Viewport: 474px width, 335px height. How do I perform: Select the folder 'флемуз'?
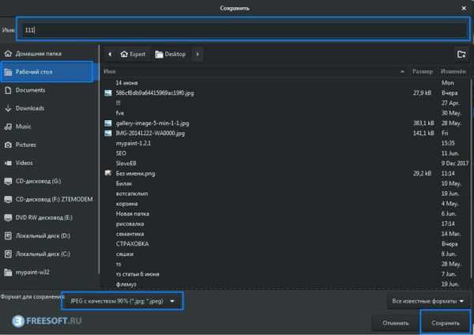pyautogui.click(x=126, y=284)
